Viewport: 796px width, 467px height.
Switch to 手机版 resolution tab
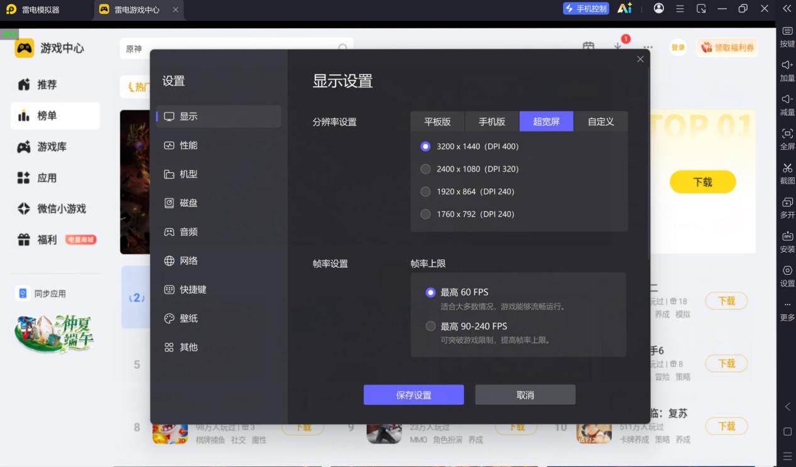pyautogui.click(x=492, y=121)
